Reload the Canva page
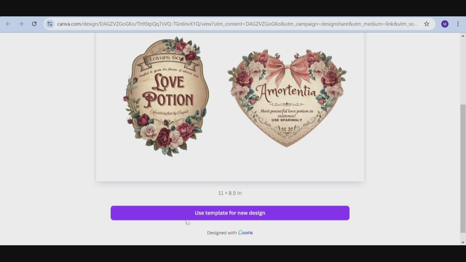 click(x=34, y=24)
